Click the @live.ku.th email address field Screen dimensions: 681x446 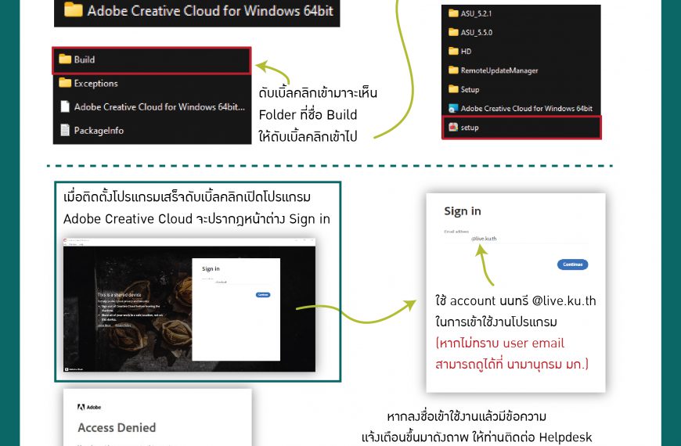click(x=516, y=239)
